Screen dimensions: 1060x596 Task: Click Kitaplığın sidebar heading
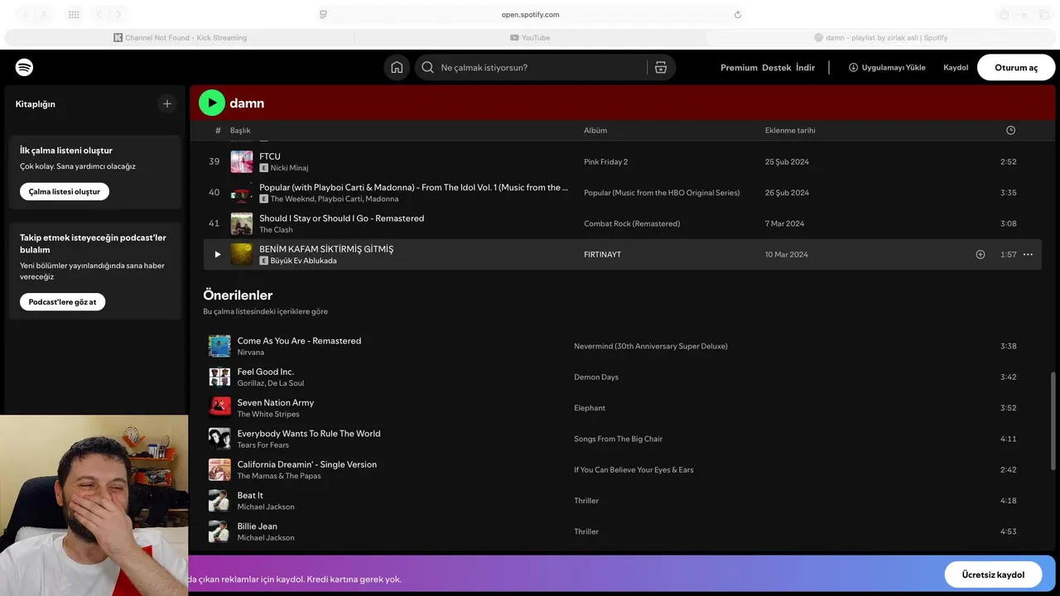click(36, 104)
